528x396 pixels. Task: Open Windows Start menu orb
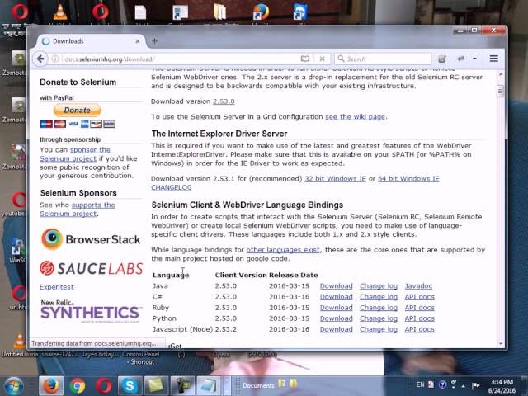[x=13, y=386]
